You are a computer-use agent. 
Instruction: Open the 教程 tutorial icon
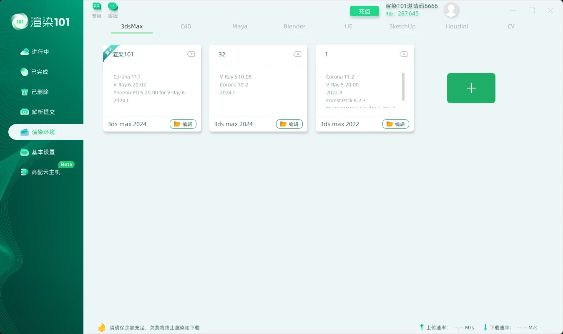click(97, 10)
